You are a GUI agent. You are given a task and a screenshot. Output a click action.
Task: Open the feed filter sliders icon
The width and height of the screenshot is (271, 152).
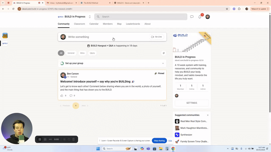coord(164,53)
